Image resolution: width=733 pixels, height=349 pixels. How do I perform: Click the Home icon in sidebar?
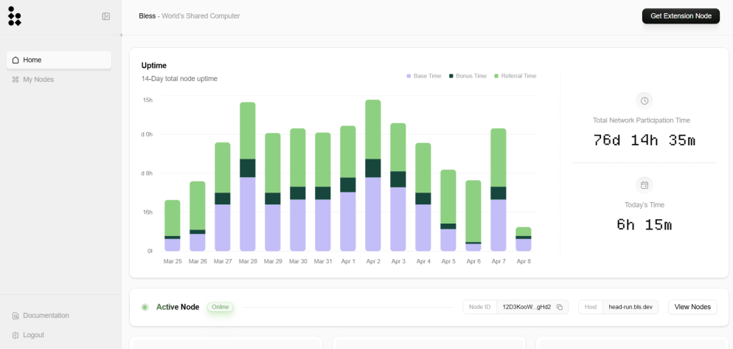[15, 60]
